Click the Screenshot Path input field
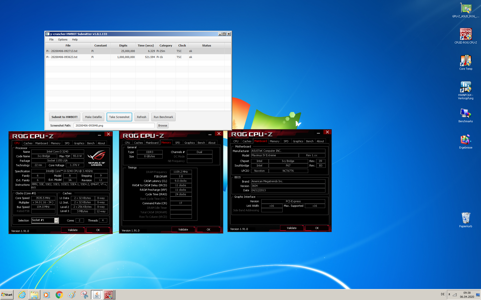The image size is (481, 300). point(114,125)
